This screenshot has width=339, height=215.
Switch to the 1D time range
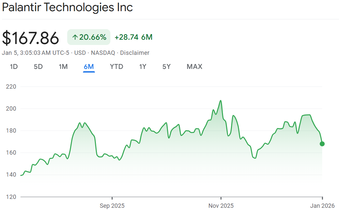pos(14,67)
